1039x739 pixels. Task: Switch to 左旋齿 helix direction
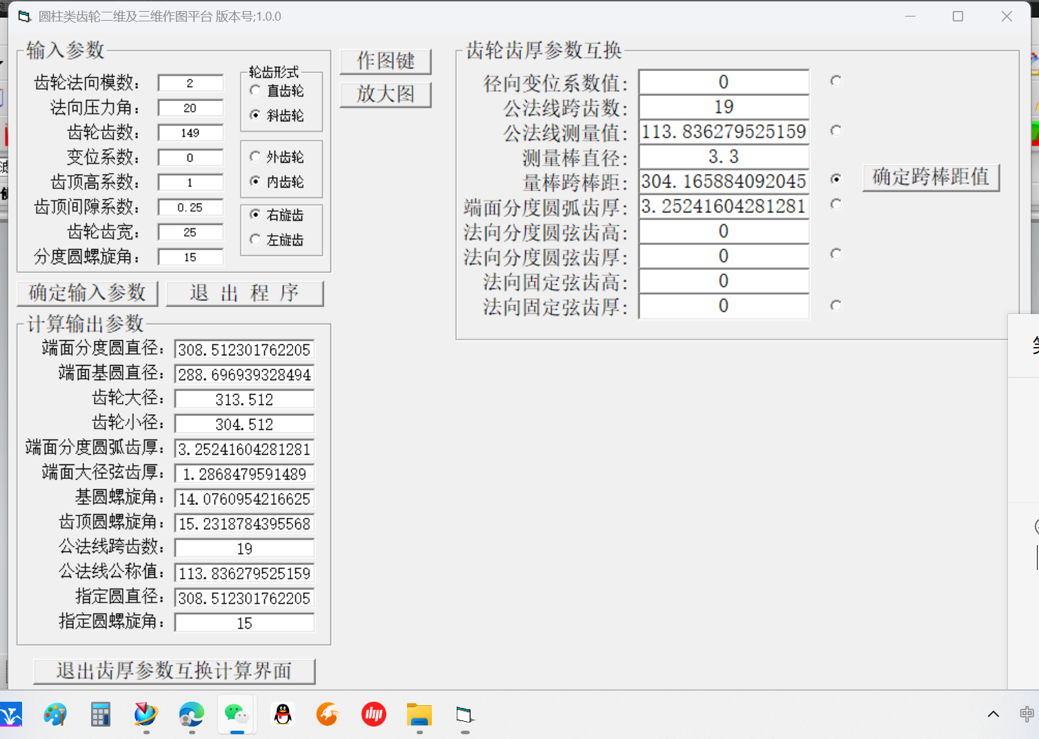[x=256, y=239]
